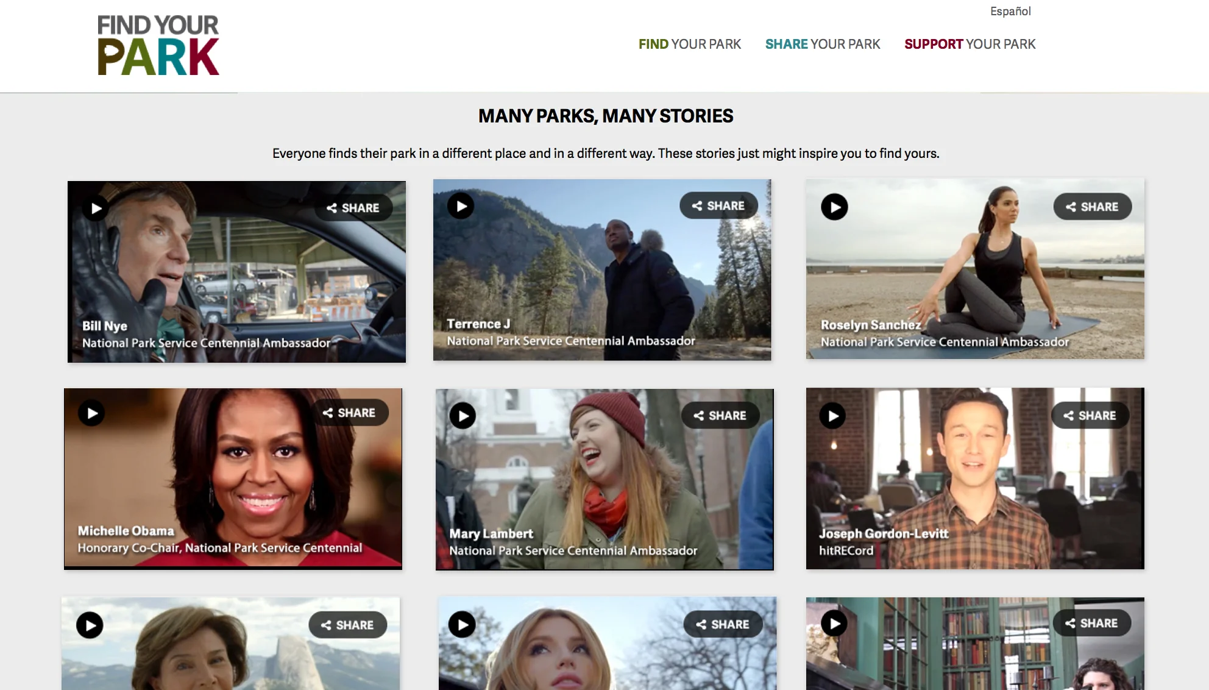Switch language to Español
Image resolution: width=1209 pixels, height=690 pixels.
click(1010, 11)
